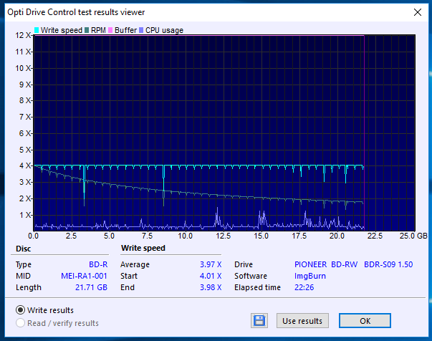Click the 10.0 label on the x-axis

[185, 236]
